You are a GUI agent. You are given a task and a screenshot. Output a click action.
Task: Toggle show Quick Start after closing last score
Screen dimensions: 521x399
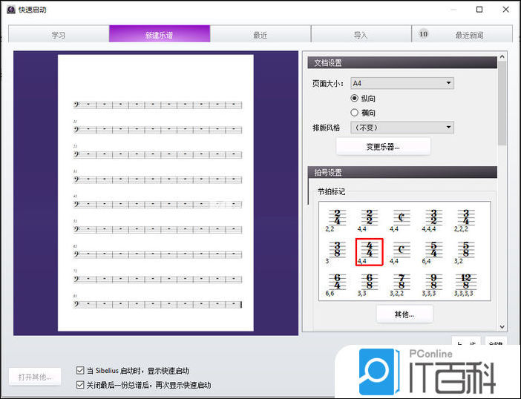pyautogui.click(x=80, y=385)
